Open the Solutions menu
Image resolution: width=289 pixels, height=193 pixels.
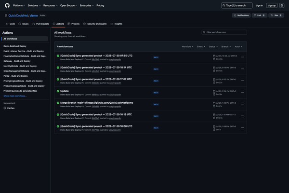(x=34, y=5)
